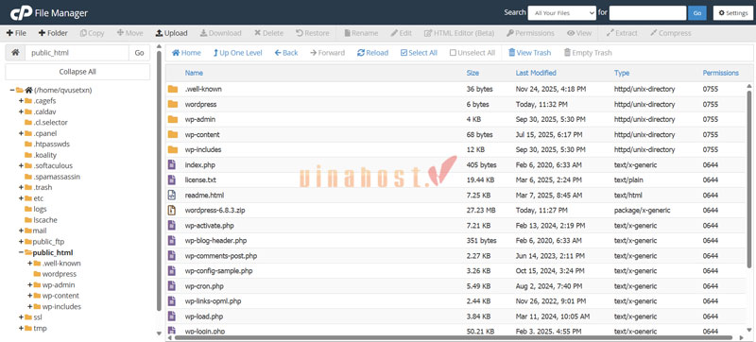Click the license.txt file icon
The image size is (756, 342).
(x=172, y=180)
